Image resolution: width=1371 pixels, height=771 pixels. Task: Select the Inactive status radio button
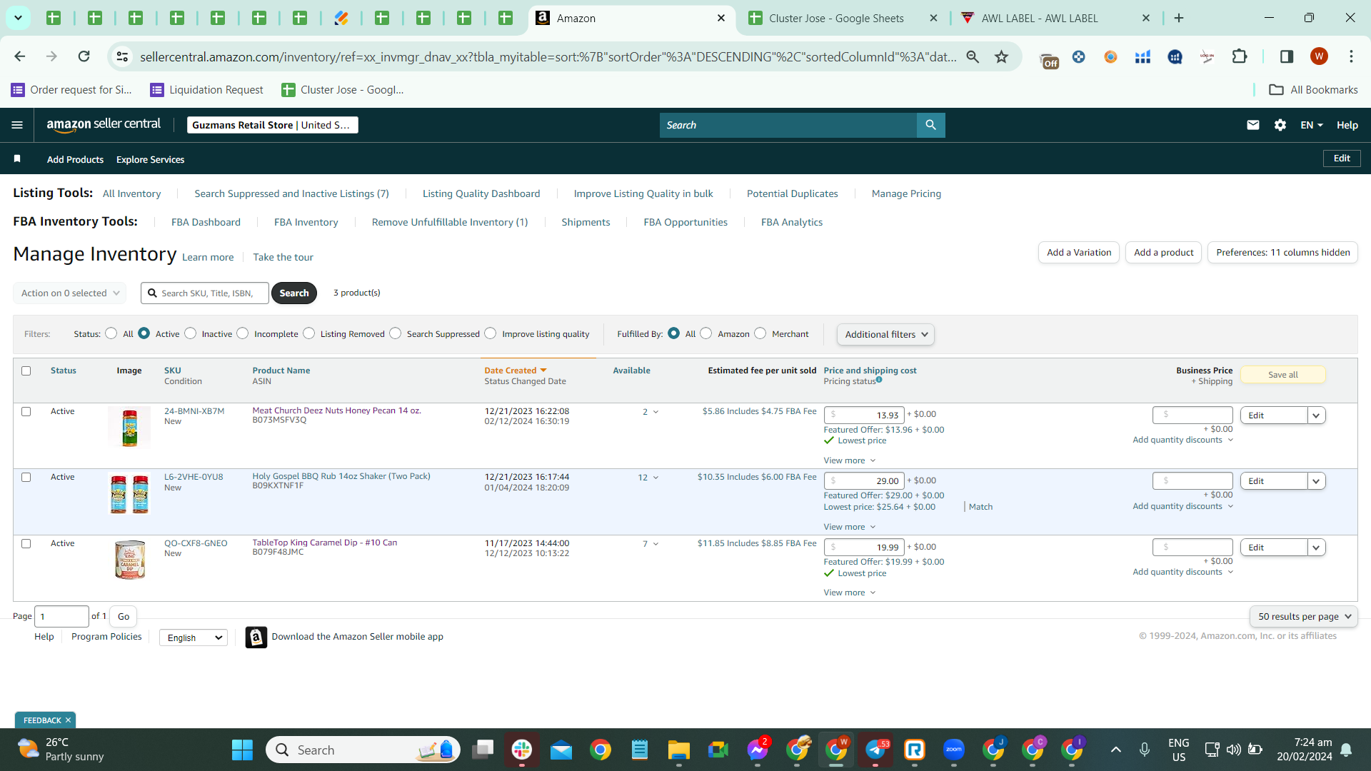191,333
